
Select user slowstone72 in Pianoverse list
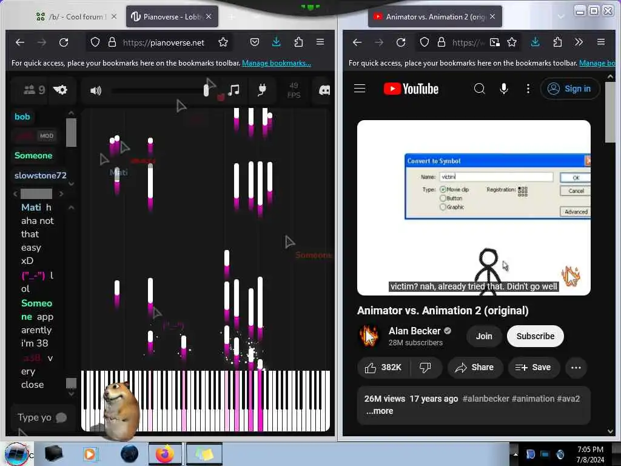(x=41, y=175)
